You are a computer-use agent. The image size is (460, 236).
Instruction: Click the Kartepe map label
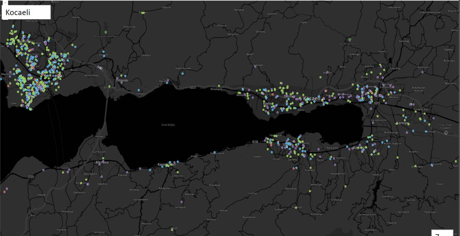pos(402,123)
